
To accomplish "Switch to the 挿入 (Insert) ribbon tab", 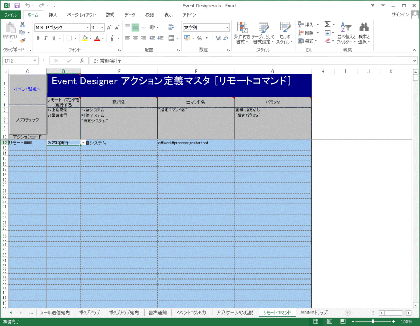I will click(x=53, y=15).
